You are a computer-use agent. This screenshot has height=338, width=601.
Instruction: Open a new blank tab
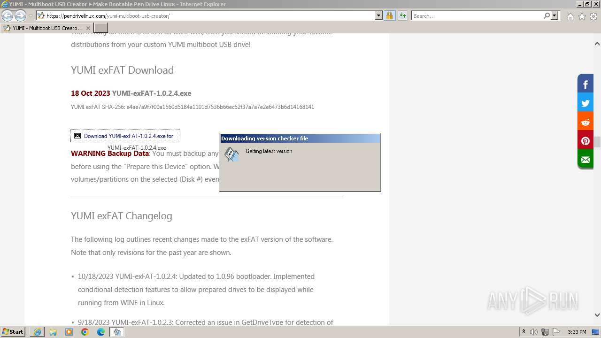pyautogui.click(x=101, y=28)
